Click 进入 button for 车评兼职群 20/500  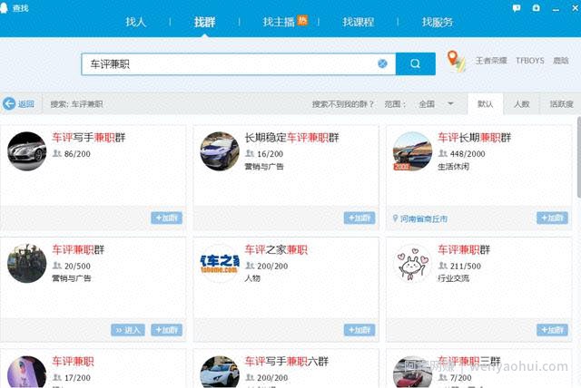click(128, 330)
